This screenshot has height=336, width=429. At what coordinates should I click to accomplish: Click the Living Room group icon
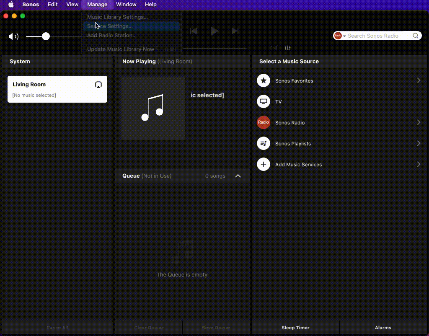(98, 85)
